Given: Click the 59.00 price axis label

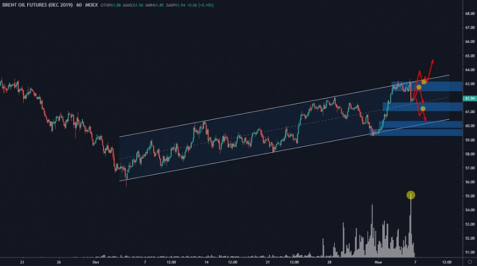Looking at the screenshot, I should click(470, 140).
